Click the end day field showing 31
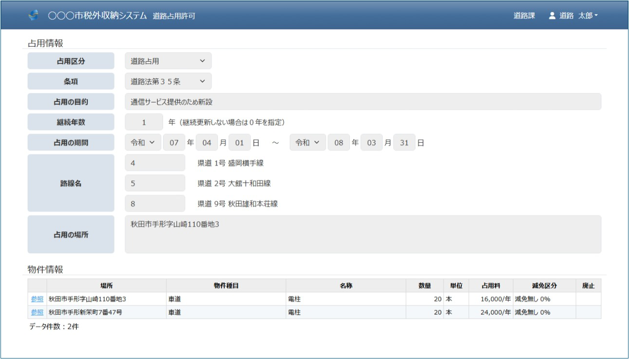Image resolution: width=629 pixels, height=359 pixels. (404, 143)
